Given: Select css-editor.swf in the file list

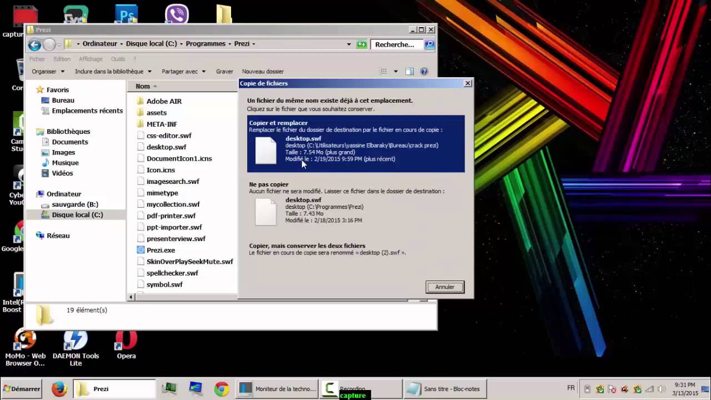Looking at the screenshot, I should [x=164, y=136].
